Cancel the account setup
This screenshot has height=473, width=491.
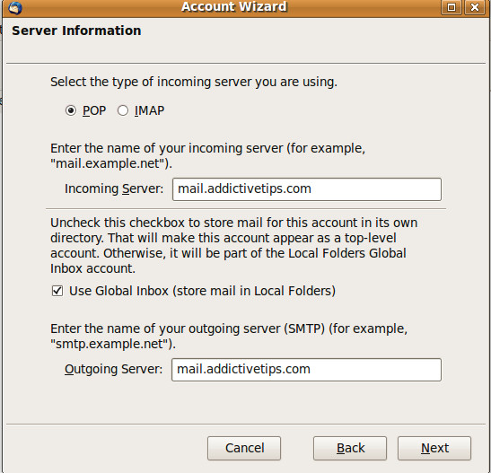(x=244, y=448)
